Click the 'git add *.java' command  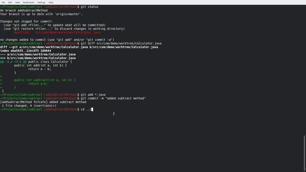93,95
